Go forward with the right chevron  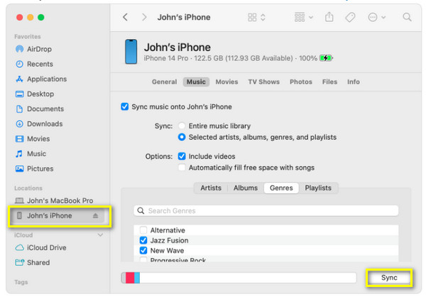(144, 17)
